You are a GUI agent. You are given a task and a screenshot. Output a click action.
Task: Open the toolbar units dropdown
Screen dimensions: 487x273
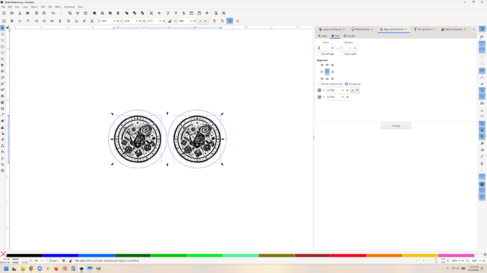[203, 21]
